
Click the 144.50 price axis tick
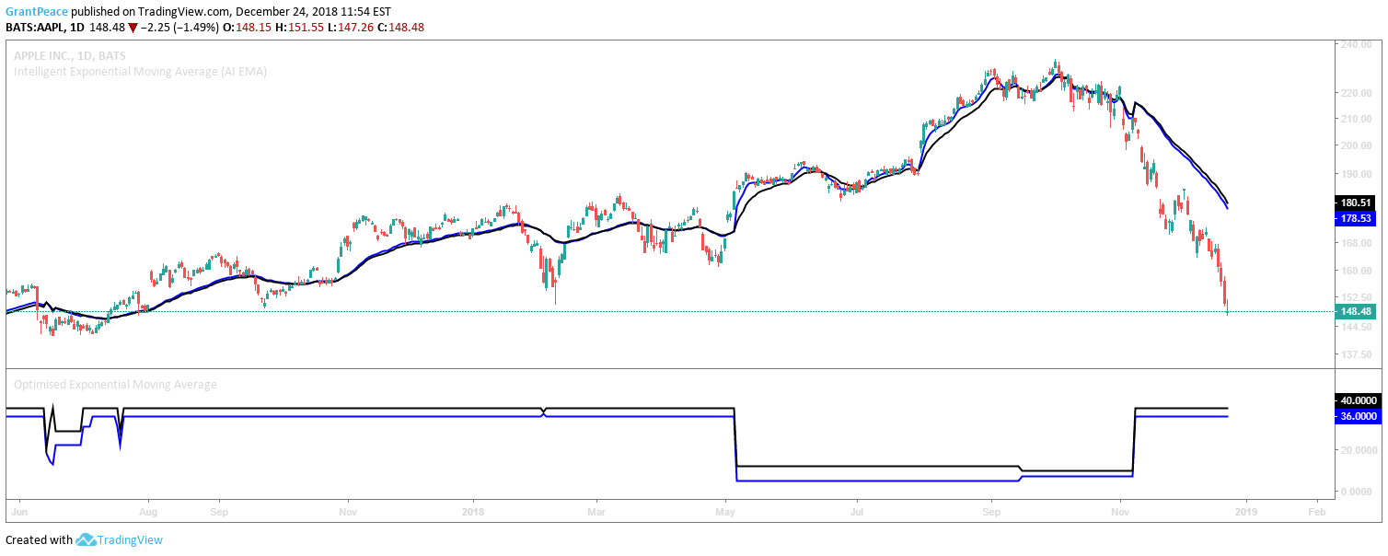[x=1359, y=327]
